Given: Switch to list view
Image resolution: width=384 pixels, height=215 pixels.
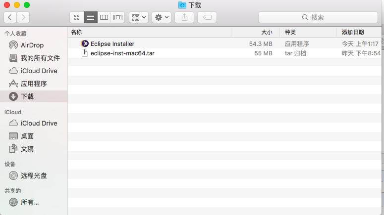Looking at the screenshot, I should pyautogui.click(x=91, y=17).
